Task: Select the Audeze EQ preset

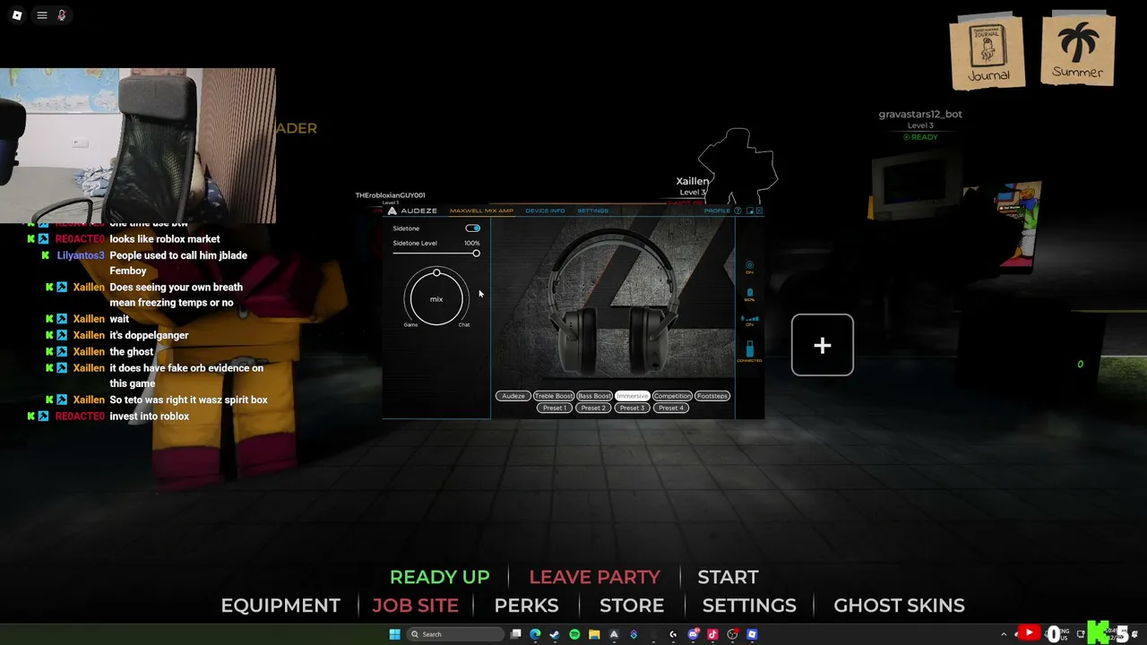Action: (x=513, y=396)
